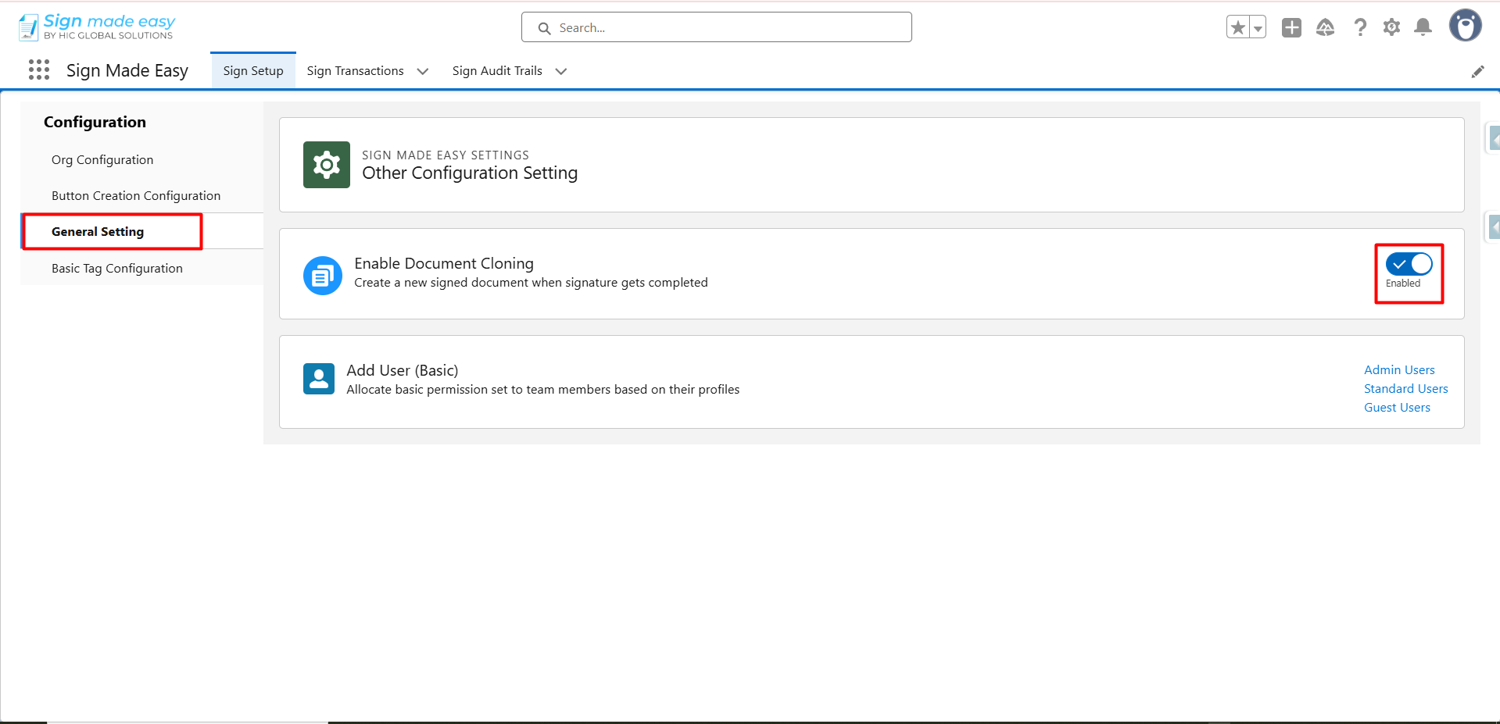This screenshot has width=1500, height=724.
Task: Open the Notifications bell
Action: coord(1423,28)
